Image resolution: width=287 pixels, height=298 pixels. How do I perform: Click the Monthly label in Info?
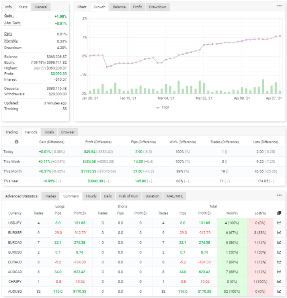point(11,41)
